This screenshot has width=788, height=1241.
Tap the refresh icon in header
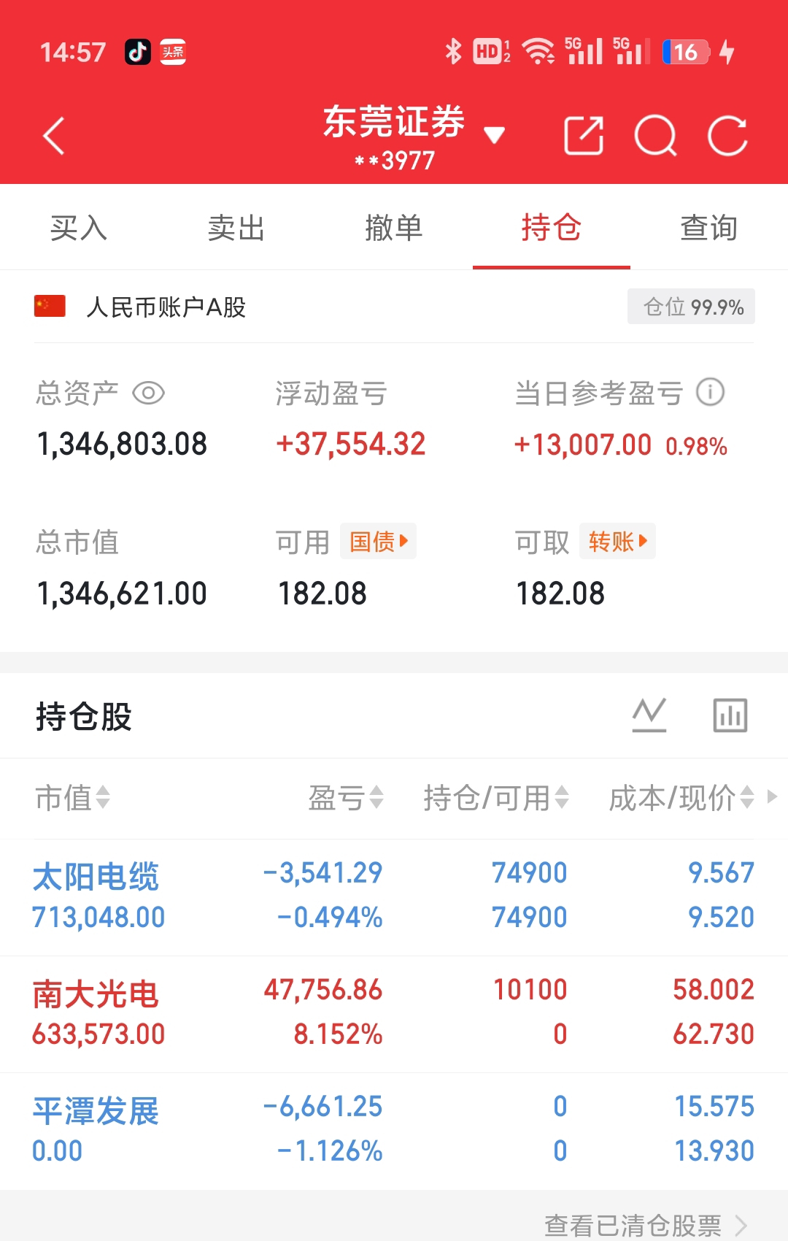[x=727, y=136]
